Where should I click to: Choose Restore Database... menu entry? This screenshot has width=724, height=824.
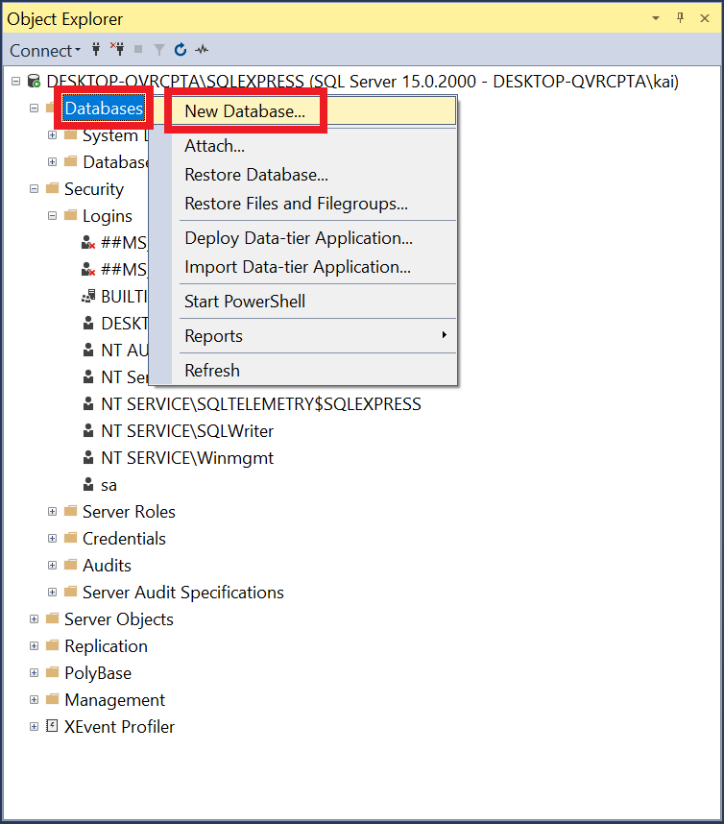click(x=313, y=175)
